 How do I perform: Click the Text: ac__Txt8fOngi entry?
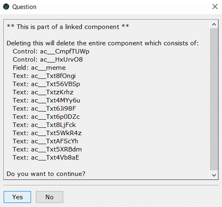44,76
